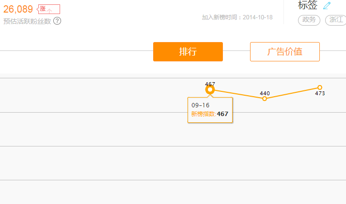This screenshot has width=346, height=204.
Task: Open the 广告价值 tab
Action: coord(284,52)
